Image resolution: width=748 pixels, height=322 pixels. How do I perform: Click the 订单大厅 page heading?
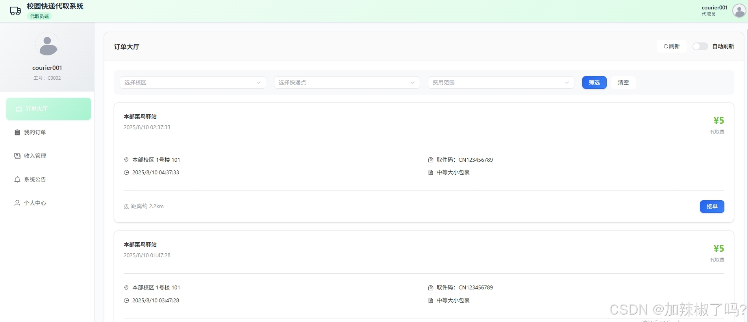127,47
